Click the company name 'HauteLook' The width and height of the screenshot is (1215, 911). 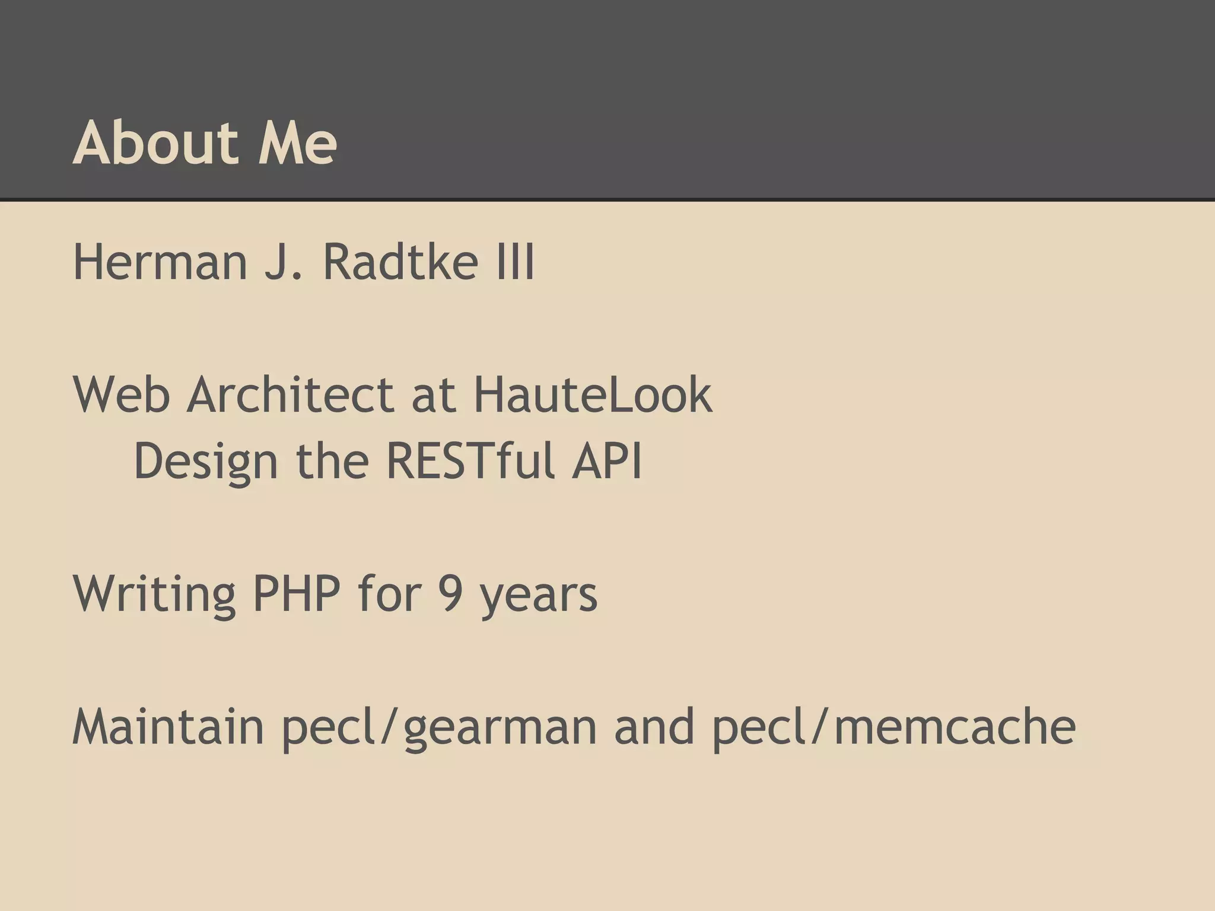[x=592, y=394]
